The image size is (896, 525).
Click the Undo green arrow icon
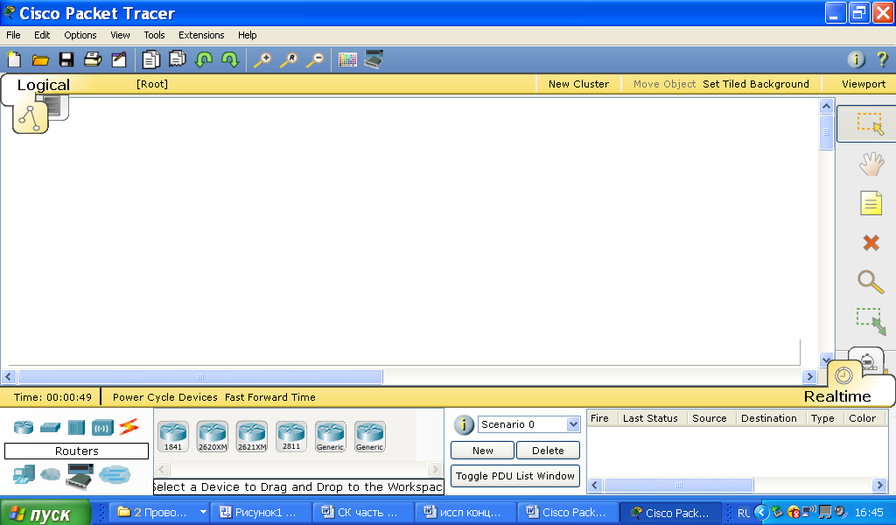point(203,59)
